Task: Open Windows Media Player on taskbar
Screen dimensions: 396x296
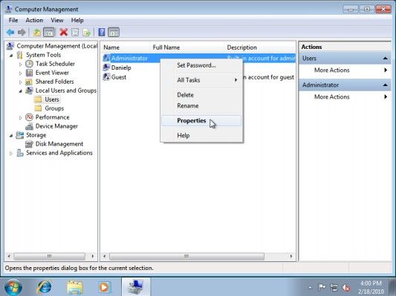Action: point(104,287)
